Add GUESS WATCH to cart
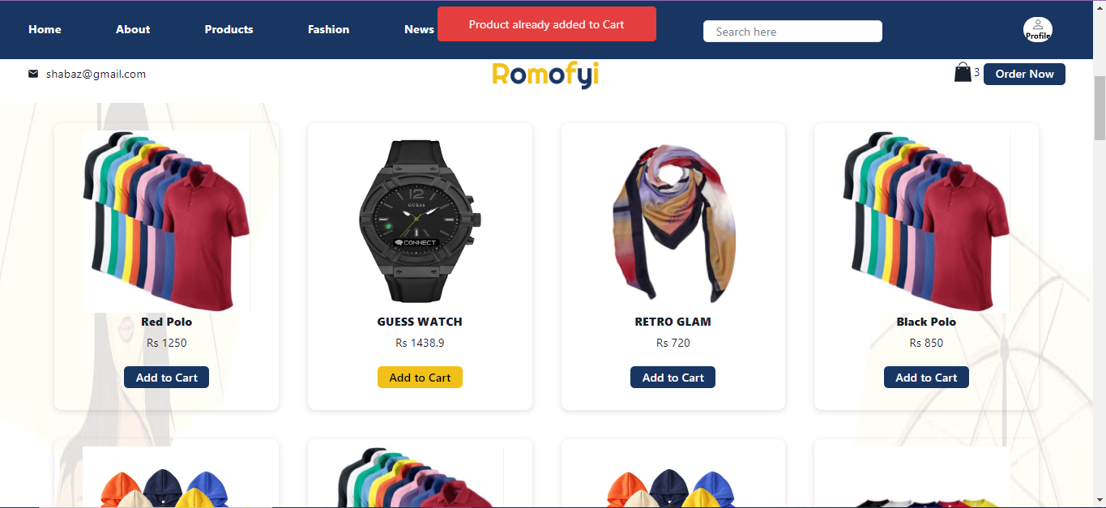This screenshot has height=508, width=1106. pos(420,378)
